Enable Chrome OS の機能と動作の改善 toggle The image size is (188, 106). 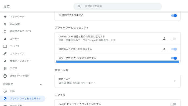point(173,39)
